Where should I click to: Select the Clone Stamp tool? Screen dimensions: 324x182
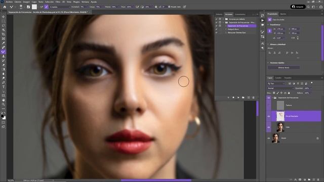coord(4,56)
